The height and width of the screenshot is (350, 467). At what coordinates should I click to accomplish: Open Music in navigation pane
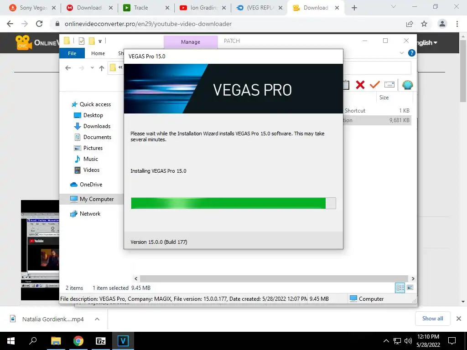91,159
